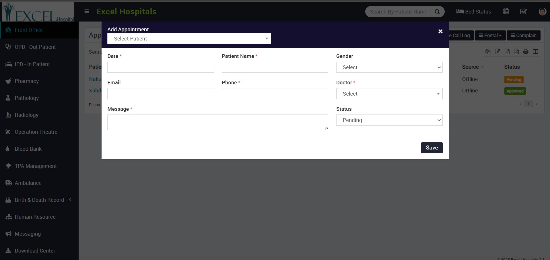The height and width of the screenshot is (260, 550).
Task: Open the Select Patient dropdown
Action: tap(189, 38)
